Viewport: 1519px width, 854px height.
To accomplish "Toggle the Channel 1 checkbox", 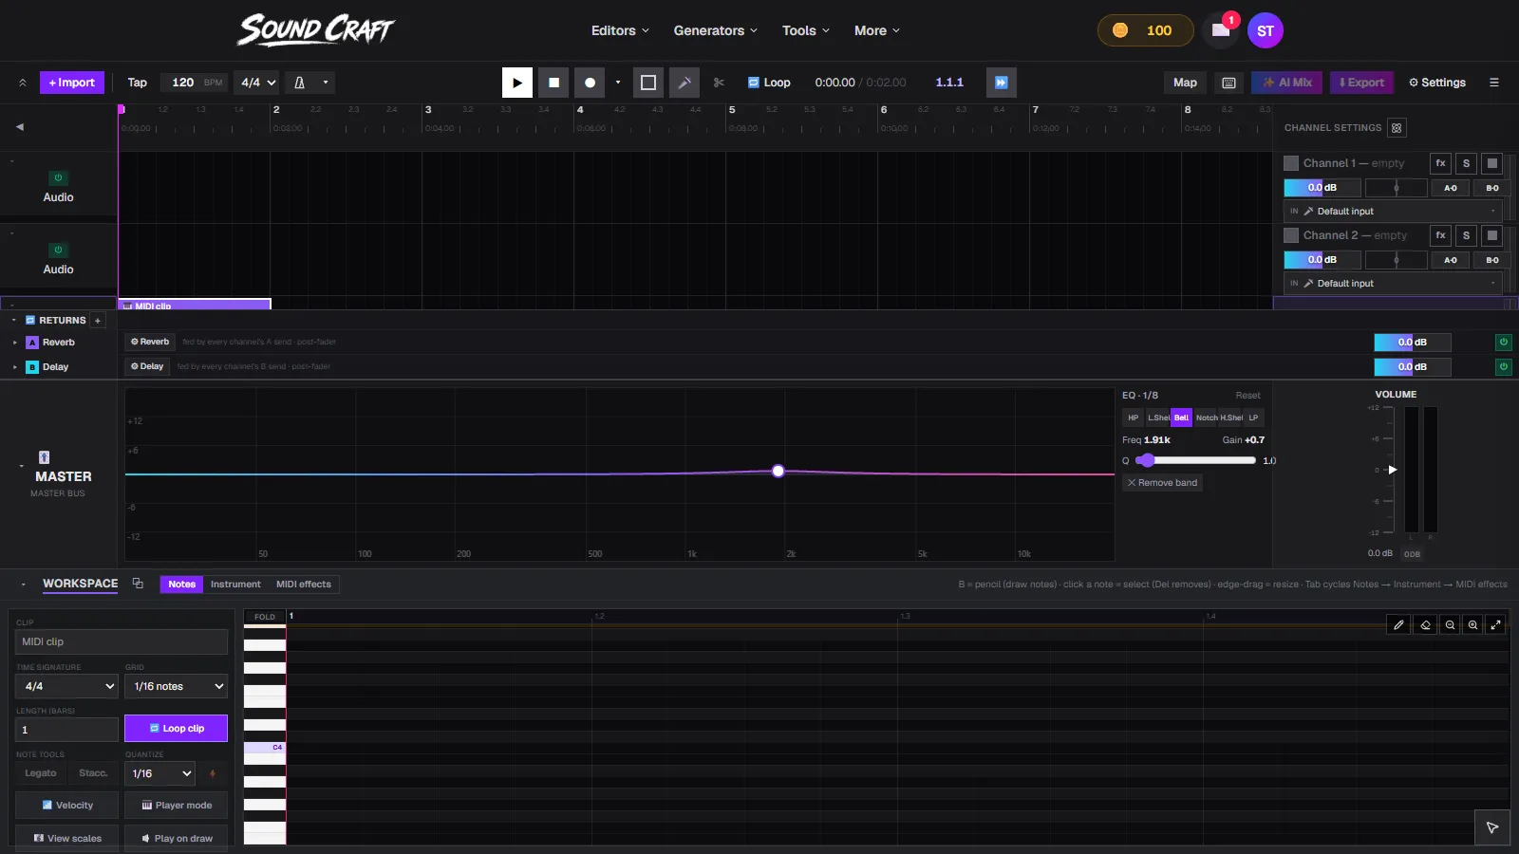I will (x=1291, y=163).
